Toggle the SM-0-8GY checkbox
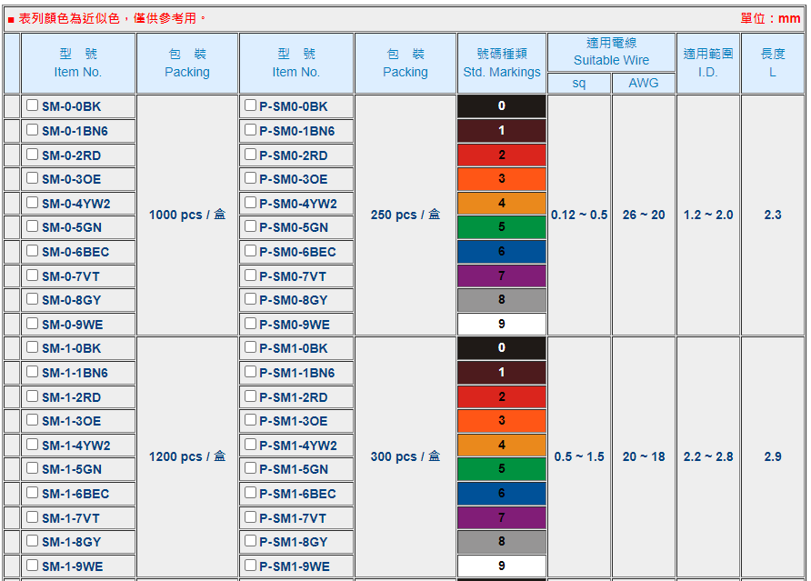 tap(33, 299)
